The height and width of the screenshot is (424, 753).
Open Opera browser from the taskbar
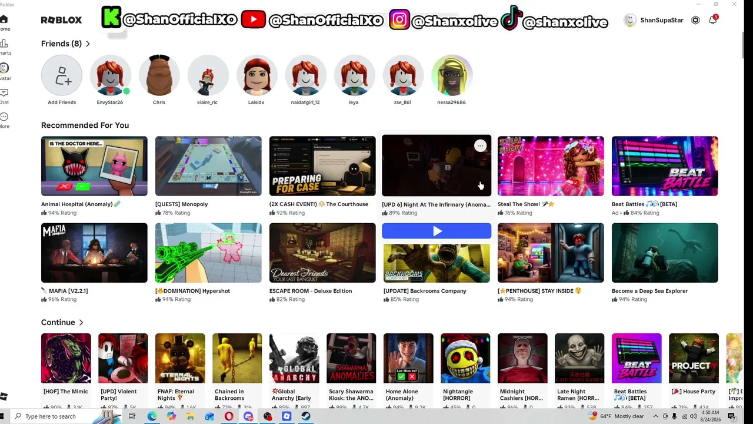[x=229, y=416]
